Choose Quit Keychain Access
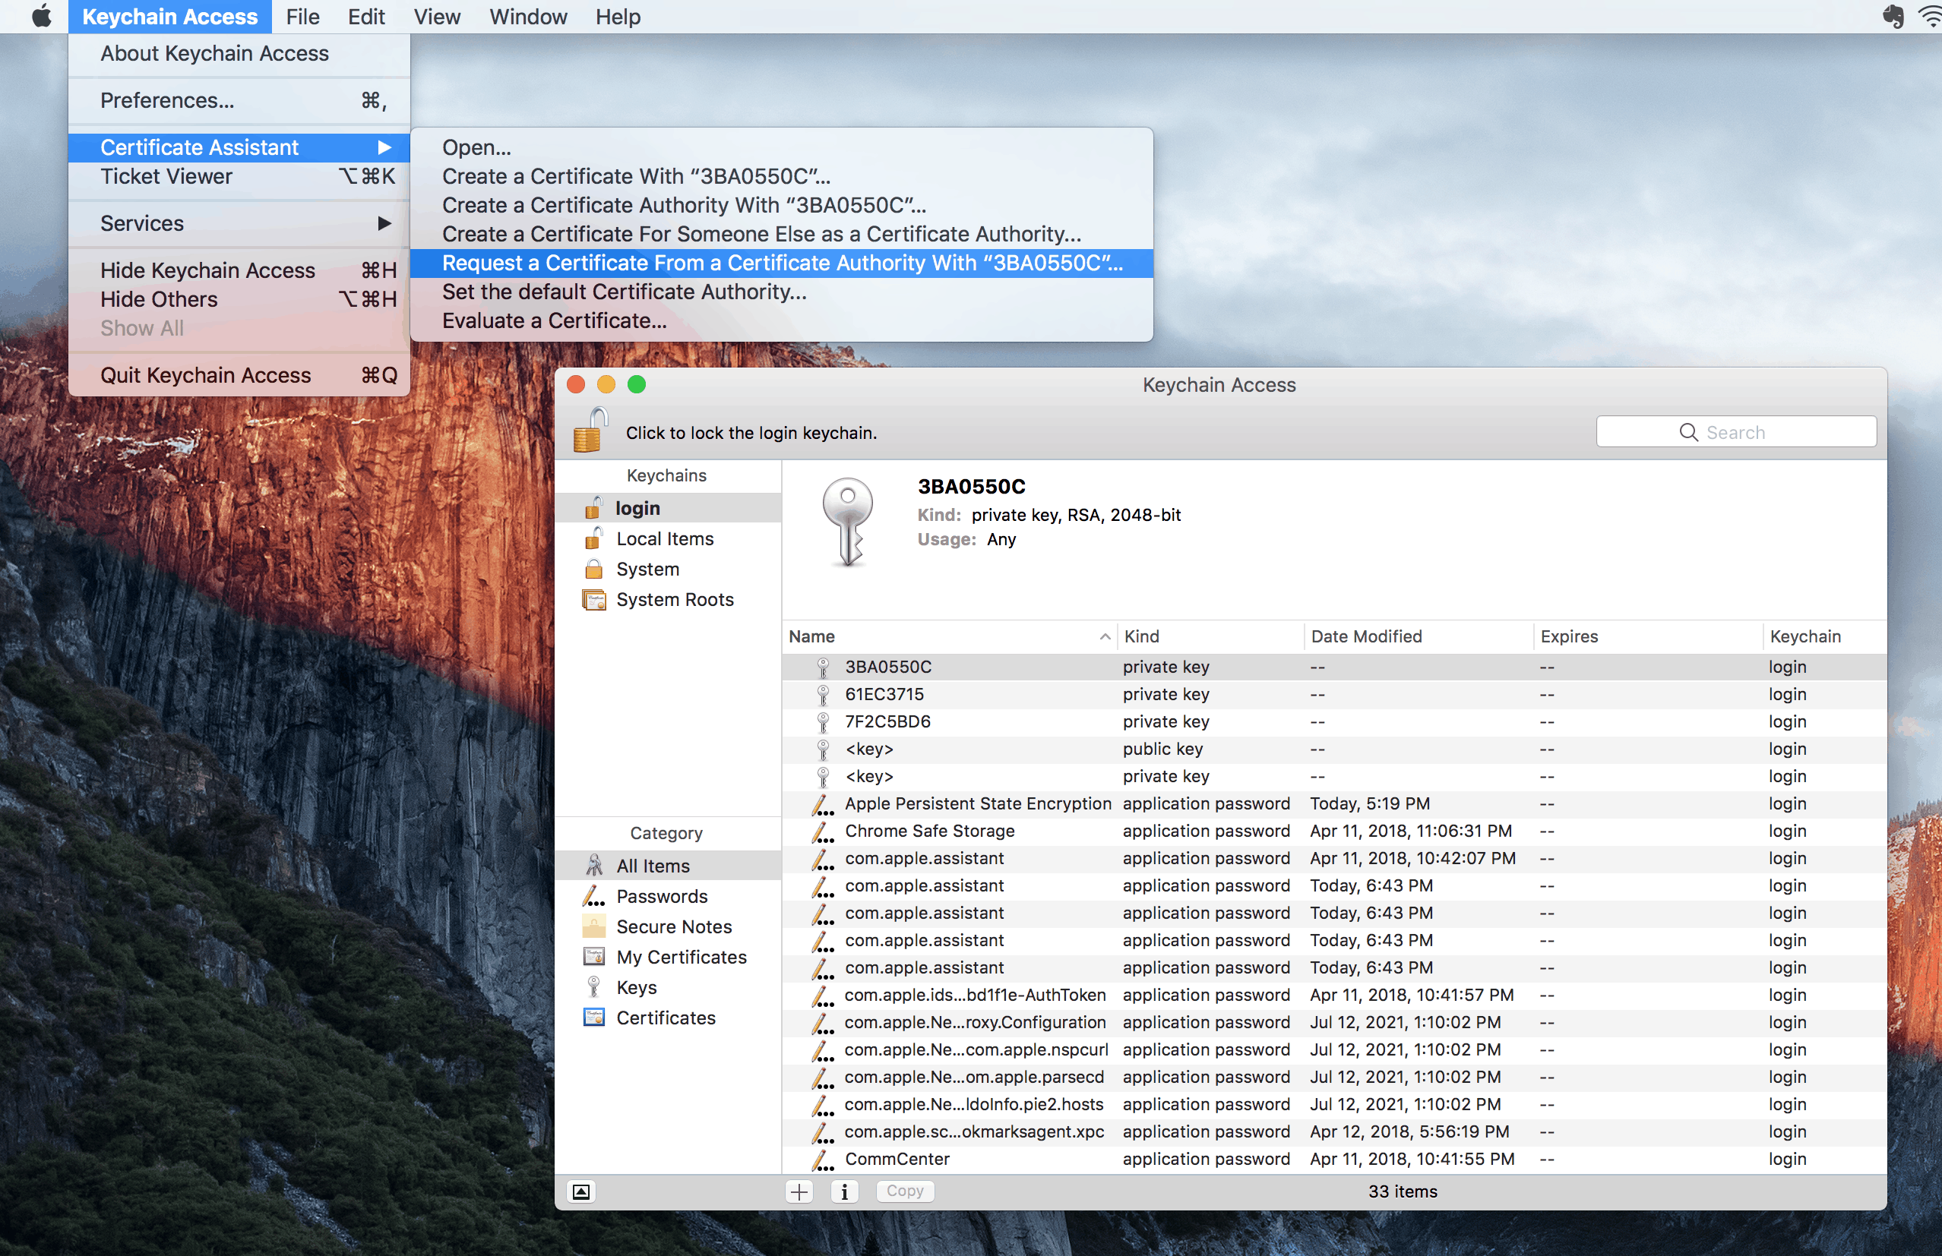The height and width of the screenshot is (1256, 1942). (239, 375)
